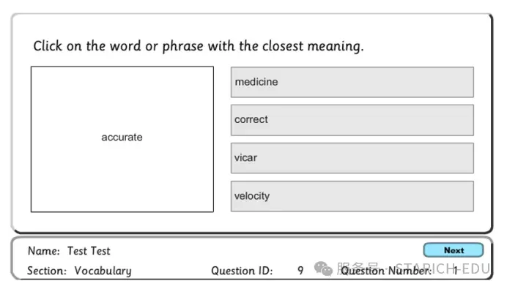Click the STARICH-EDU watermark text
This screenshot has width=507, height=289.
pos(443,269)
